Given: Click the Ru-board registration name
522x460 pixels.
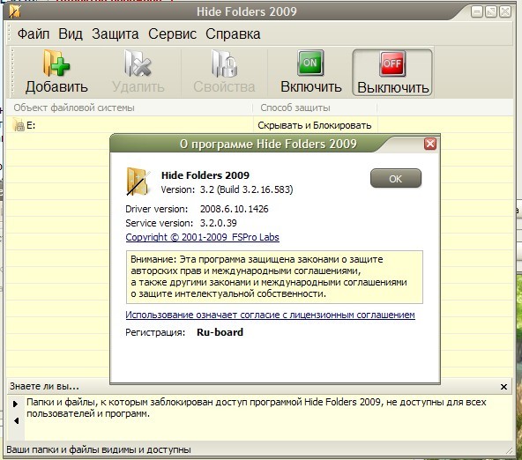Looking at the screenshot, I should (220, 332).
